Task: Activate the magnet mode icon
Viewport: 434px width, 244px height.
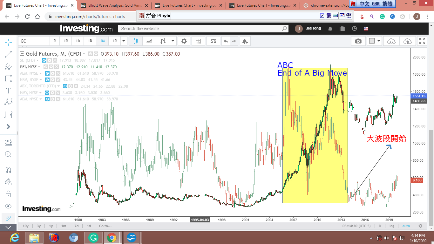Action: (9, 170)
